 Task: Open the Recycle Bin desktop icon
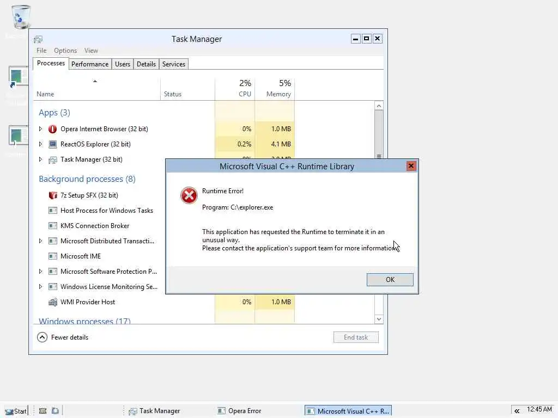(21, 17)
